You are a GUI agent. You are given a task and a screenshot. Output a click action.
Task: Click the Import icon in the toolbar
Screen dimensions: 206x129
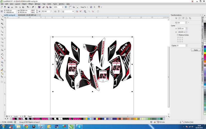[44, 7]
